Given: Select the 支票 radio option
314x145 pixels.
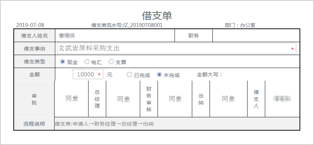Looking at the screenshot, I should tap(111, 62).
